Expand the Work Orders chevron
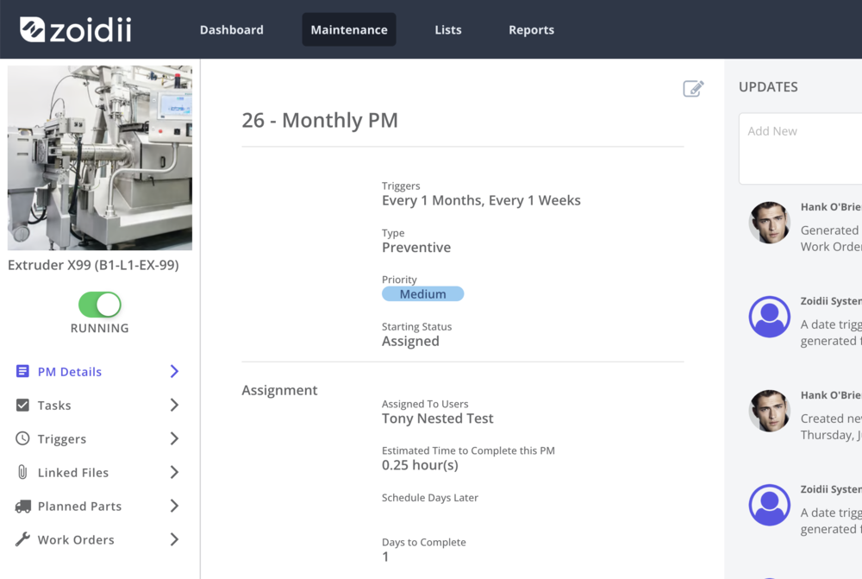Viewport: 862px width, 579px height. [x=174, y=539]
